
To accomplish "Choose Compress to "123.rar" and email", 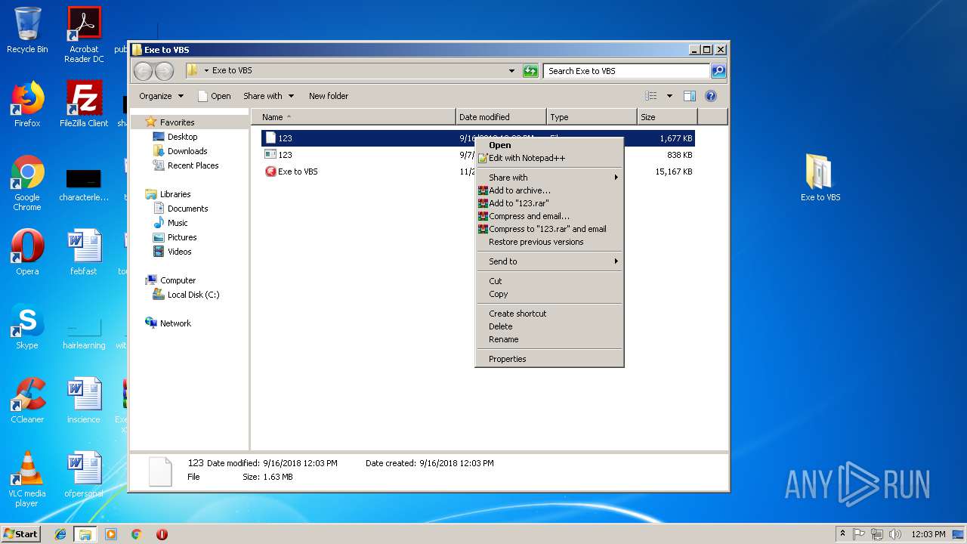I will pos(549,229).
